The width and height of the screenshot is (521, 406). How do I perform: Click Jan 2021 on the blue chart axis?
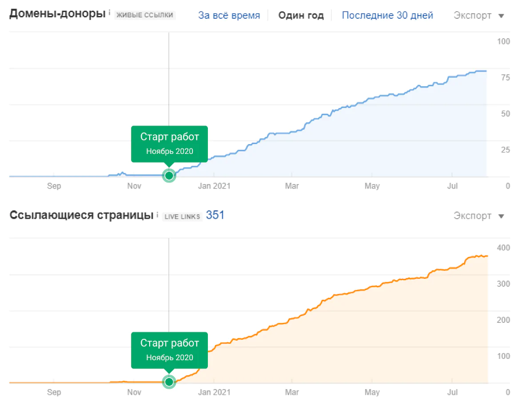click(214, 186)
